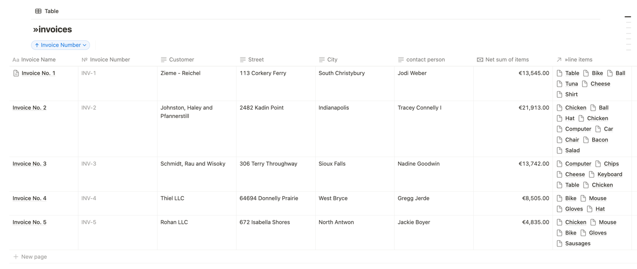
Task: Select the Street cell 672 Isabella Shores
Action: point(264,222)
